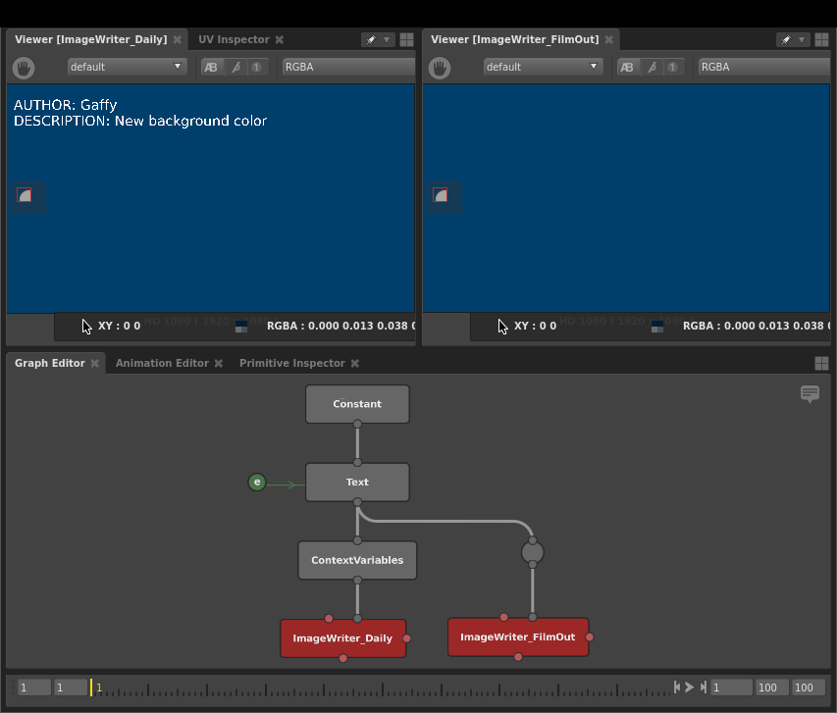Click the play forward button on the timeline
Image resolution: width=837 pixels, height=713 pixels.
click(690, 688)
